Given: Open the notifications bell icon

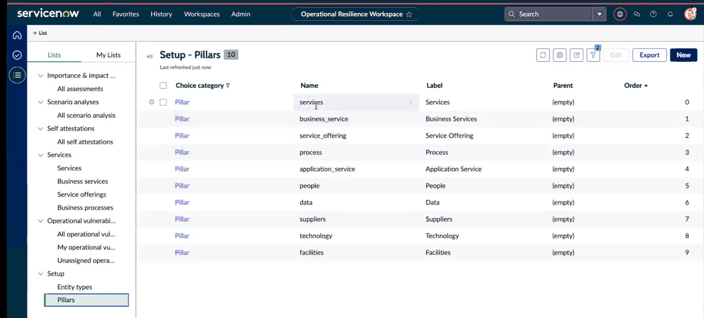Looking at the screenshot, I should [670, 14].
